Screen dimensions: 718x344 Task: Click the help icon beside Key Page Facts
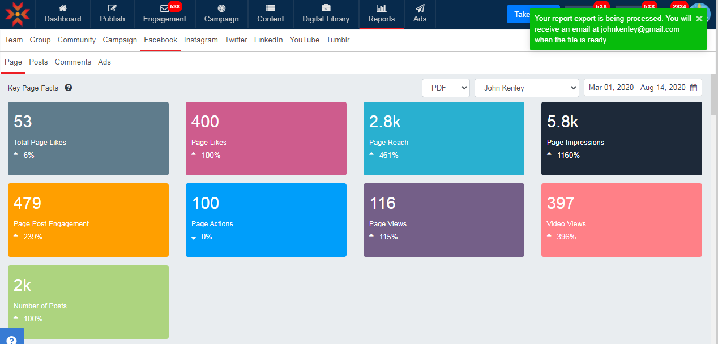69,88
